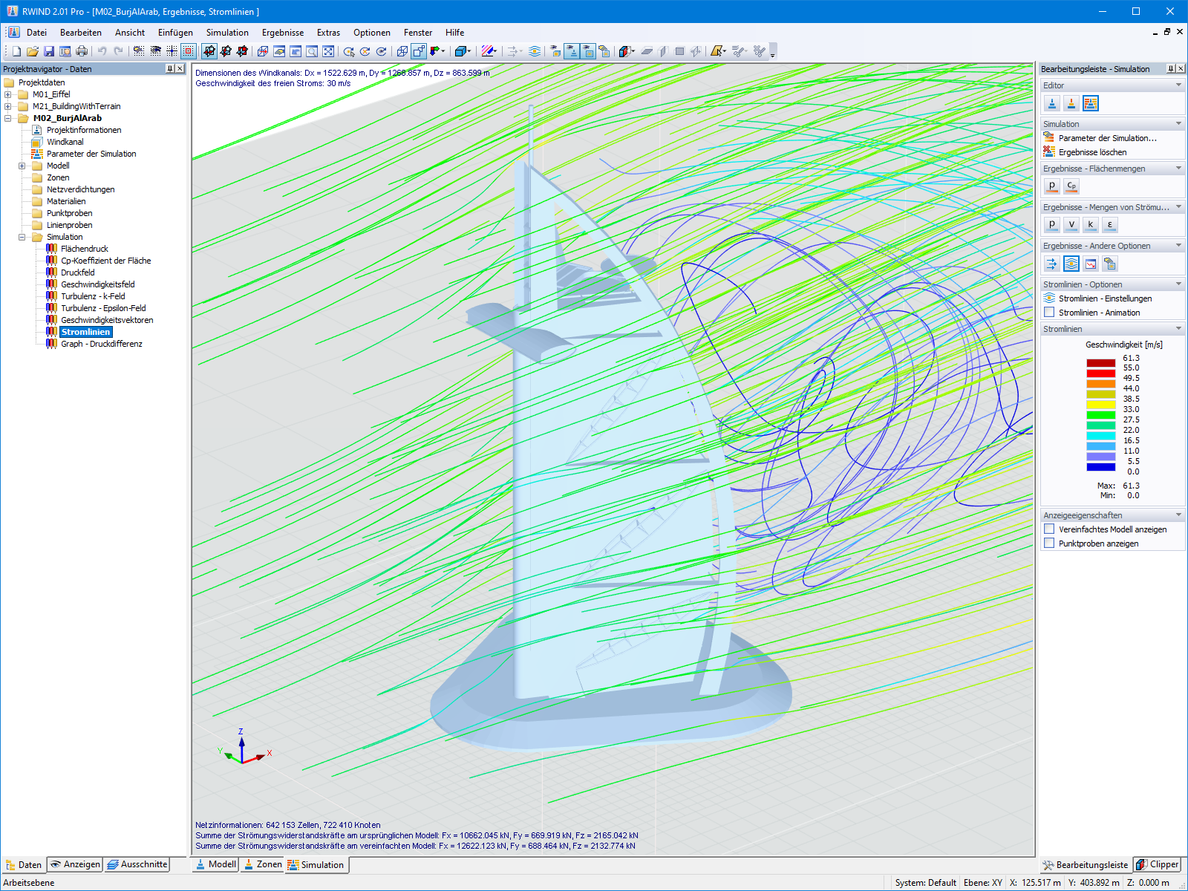Click the 'k' turbulence field icon
The image size is (1188, 891).
pyautogui.click(x=1091, y=224)
